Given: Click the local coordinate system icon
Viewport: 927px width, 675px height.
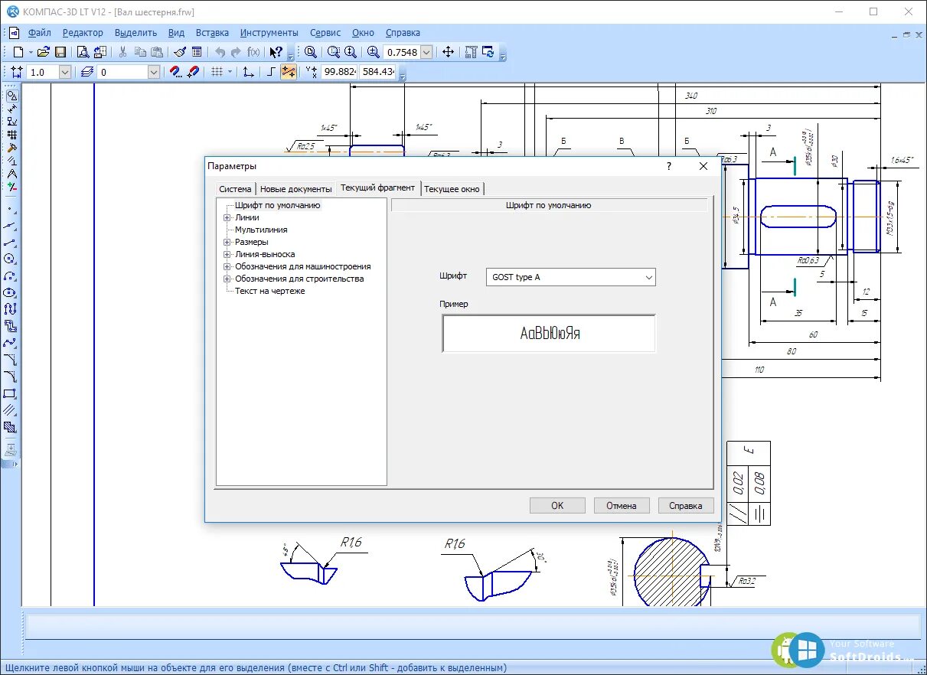Looking at the screenshot, I should (248, 72).
